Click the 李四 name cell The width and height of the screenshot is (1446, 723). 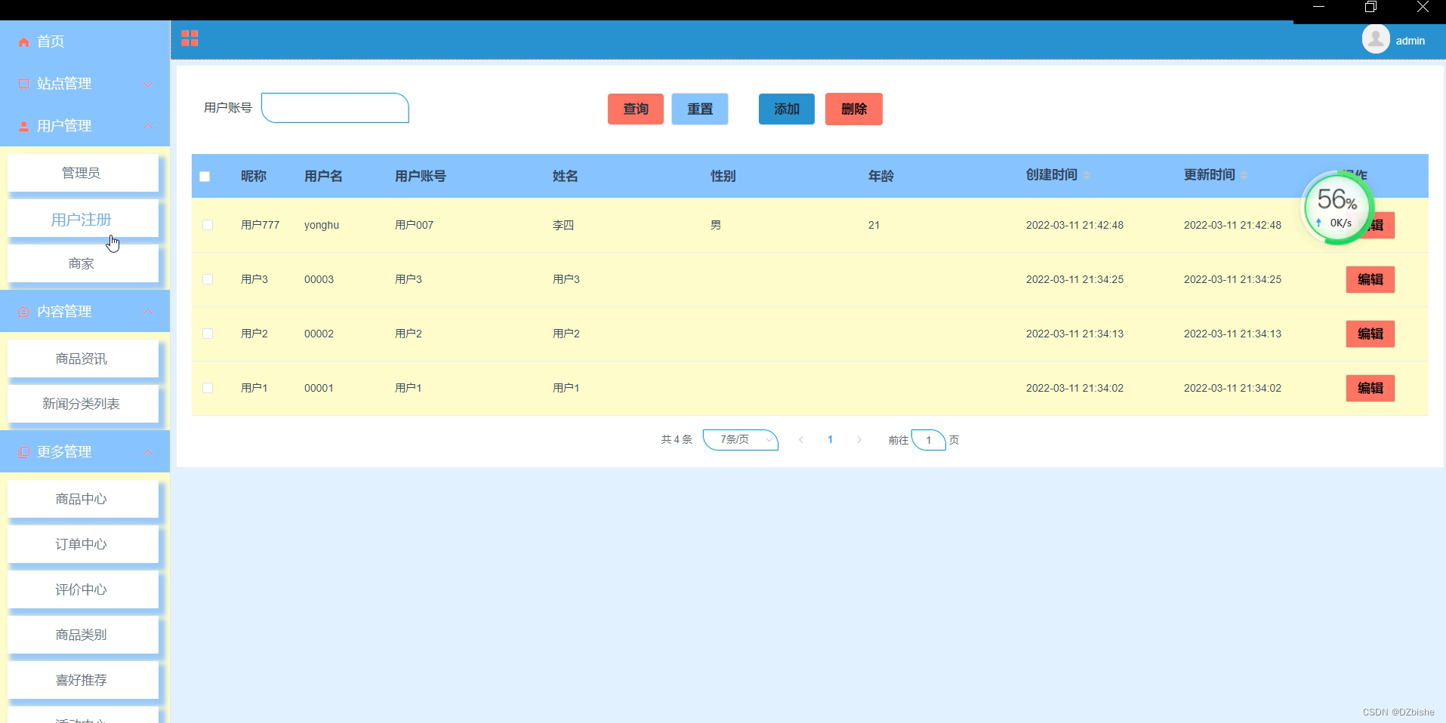(x=563, y=225)
